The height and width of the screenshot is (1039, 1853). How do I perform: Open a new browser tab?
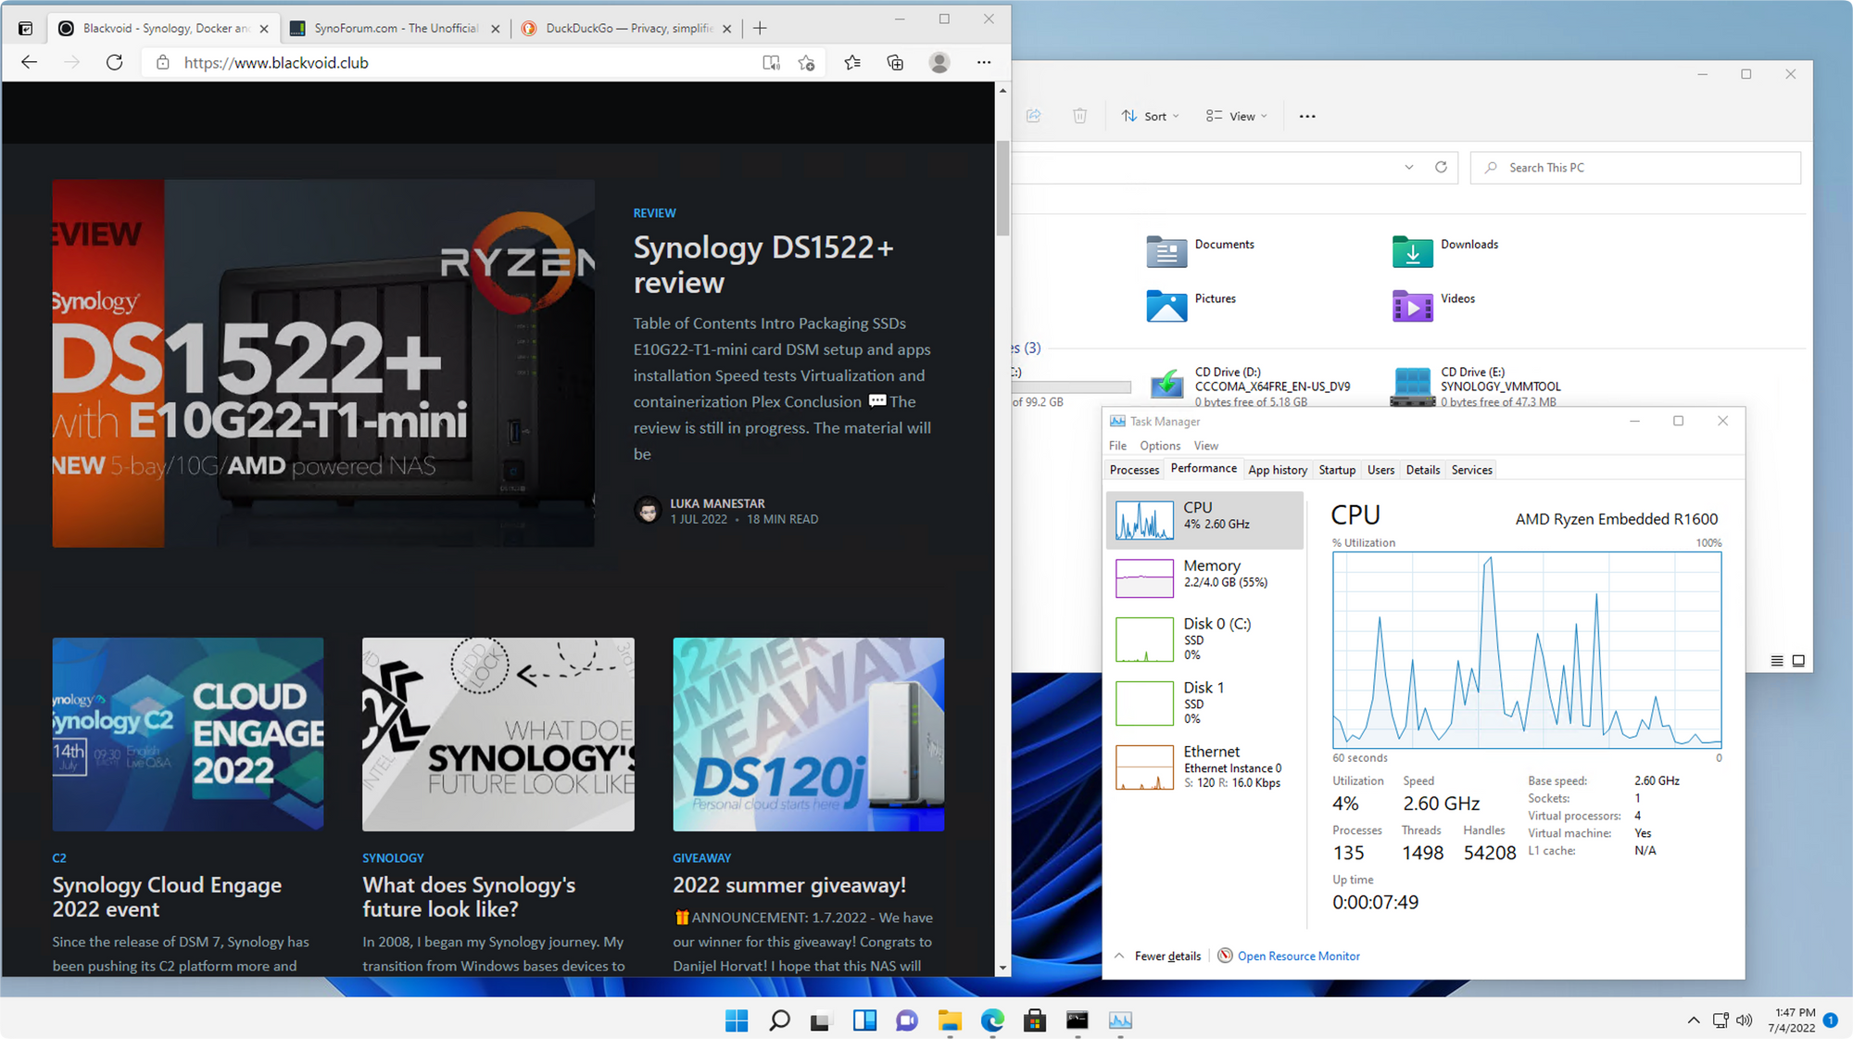(x=760, y=28)
